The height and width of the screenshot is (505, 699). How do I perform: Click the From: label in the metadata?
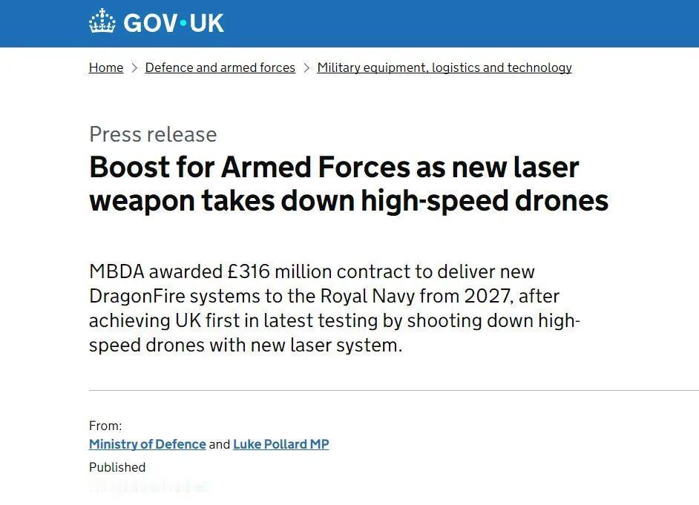click(105, 425)
